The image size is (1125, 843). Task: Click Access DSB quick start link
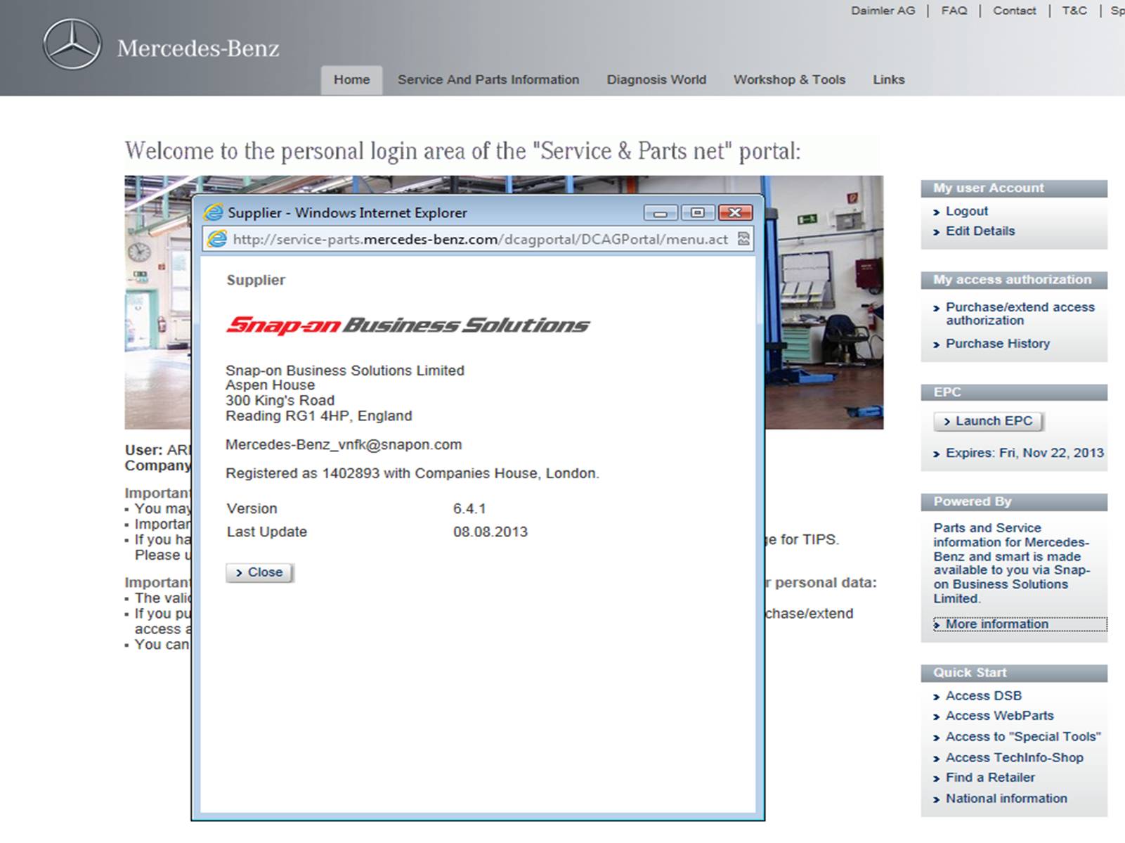tap(984, 695)
